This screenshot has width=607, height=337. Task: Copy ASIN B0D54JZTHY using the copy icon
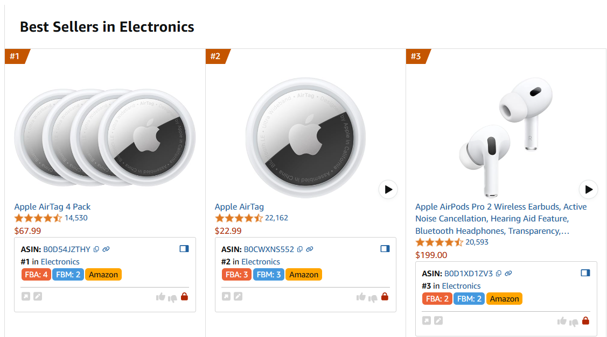pos(96,249)
